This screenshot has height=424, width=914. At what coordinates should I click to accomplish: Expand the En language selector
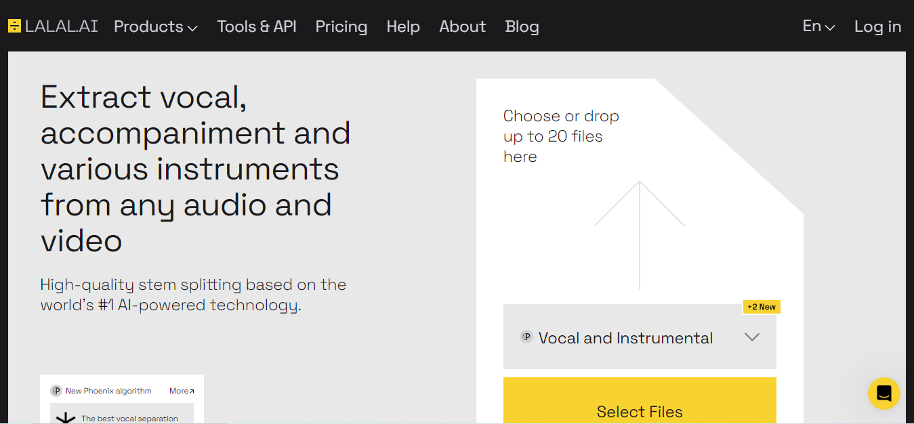click(818, 26)
